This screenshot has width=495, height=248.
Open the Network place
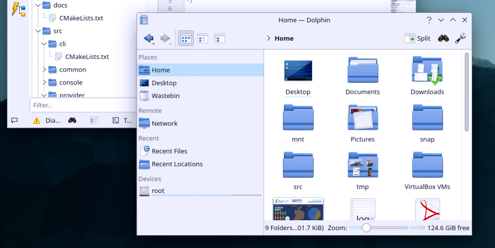(165, 124)
